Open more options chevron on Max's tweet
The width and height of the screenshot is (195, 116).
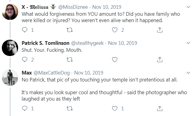tap(188, 73)
